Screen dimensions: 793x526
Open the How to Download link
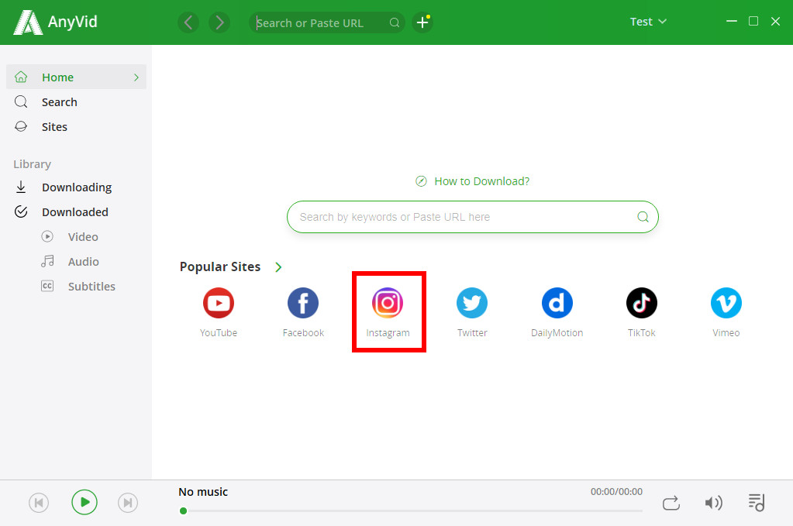[x=481, y=181]
